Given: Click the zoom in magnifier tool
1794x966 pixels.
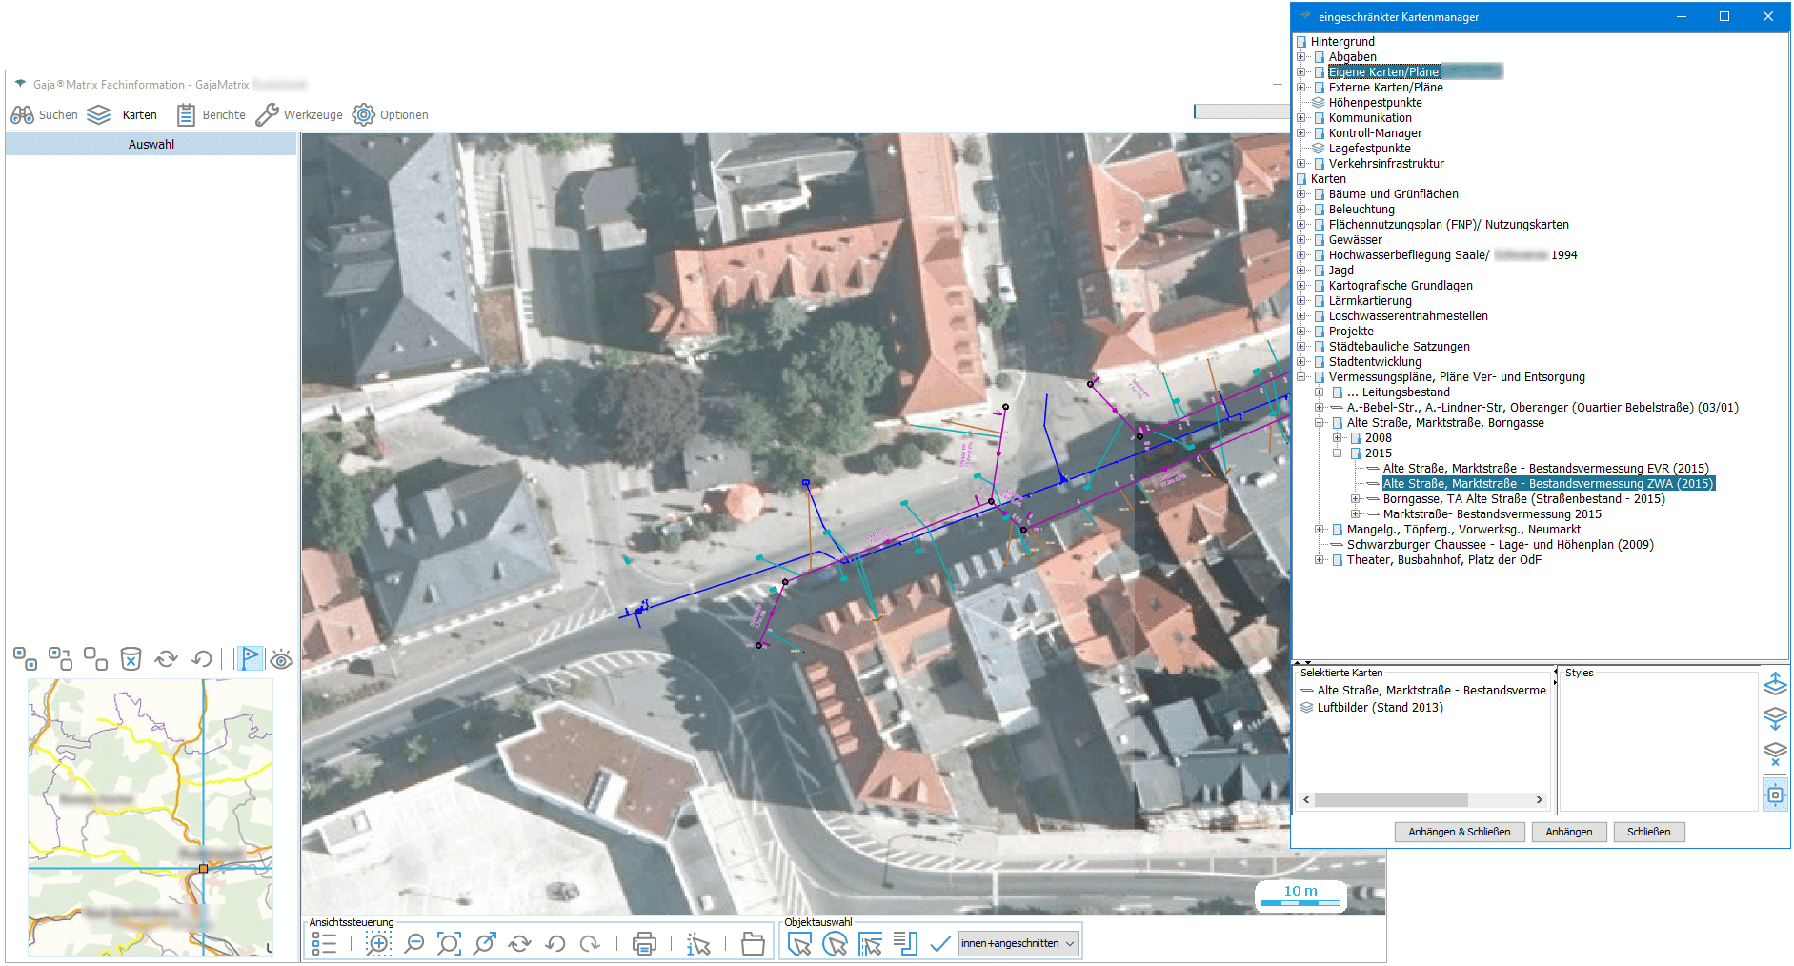Looking at the screenshot, I should pos(378,943).
